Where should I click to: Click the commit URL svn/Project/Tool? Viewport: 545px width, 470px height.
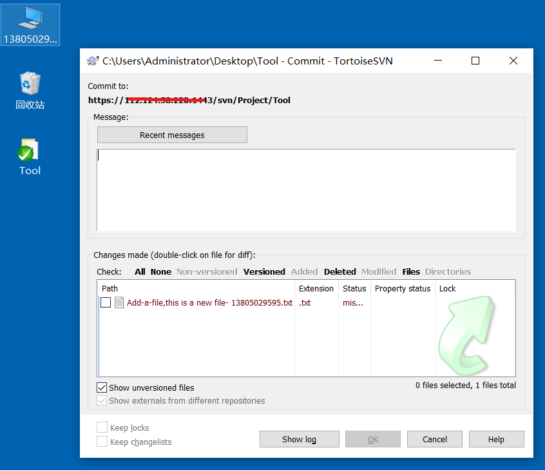point(189,100)
